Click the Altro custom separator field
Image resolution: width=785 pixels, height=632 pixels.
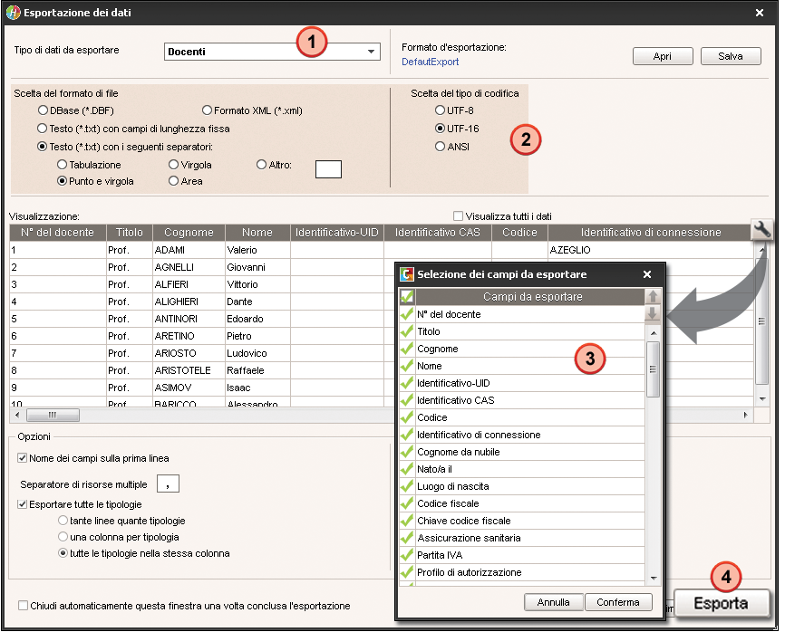click(x=328, y=169)
